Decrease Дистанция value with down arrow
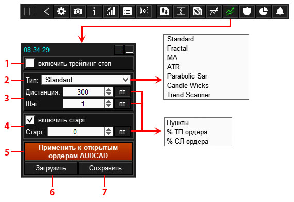The image size is (294, 202). click(x=109, y=94)
